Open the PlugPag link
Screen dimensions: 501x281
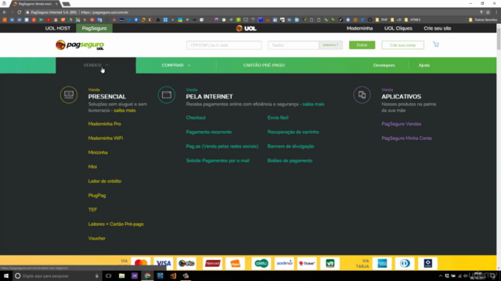[97, 196]
